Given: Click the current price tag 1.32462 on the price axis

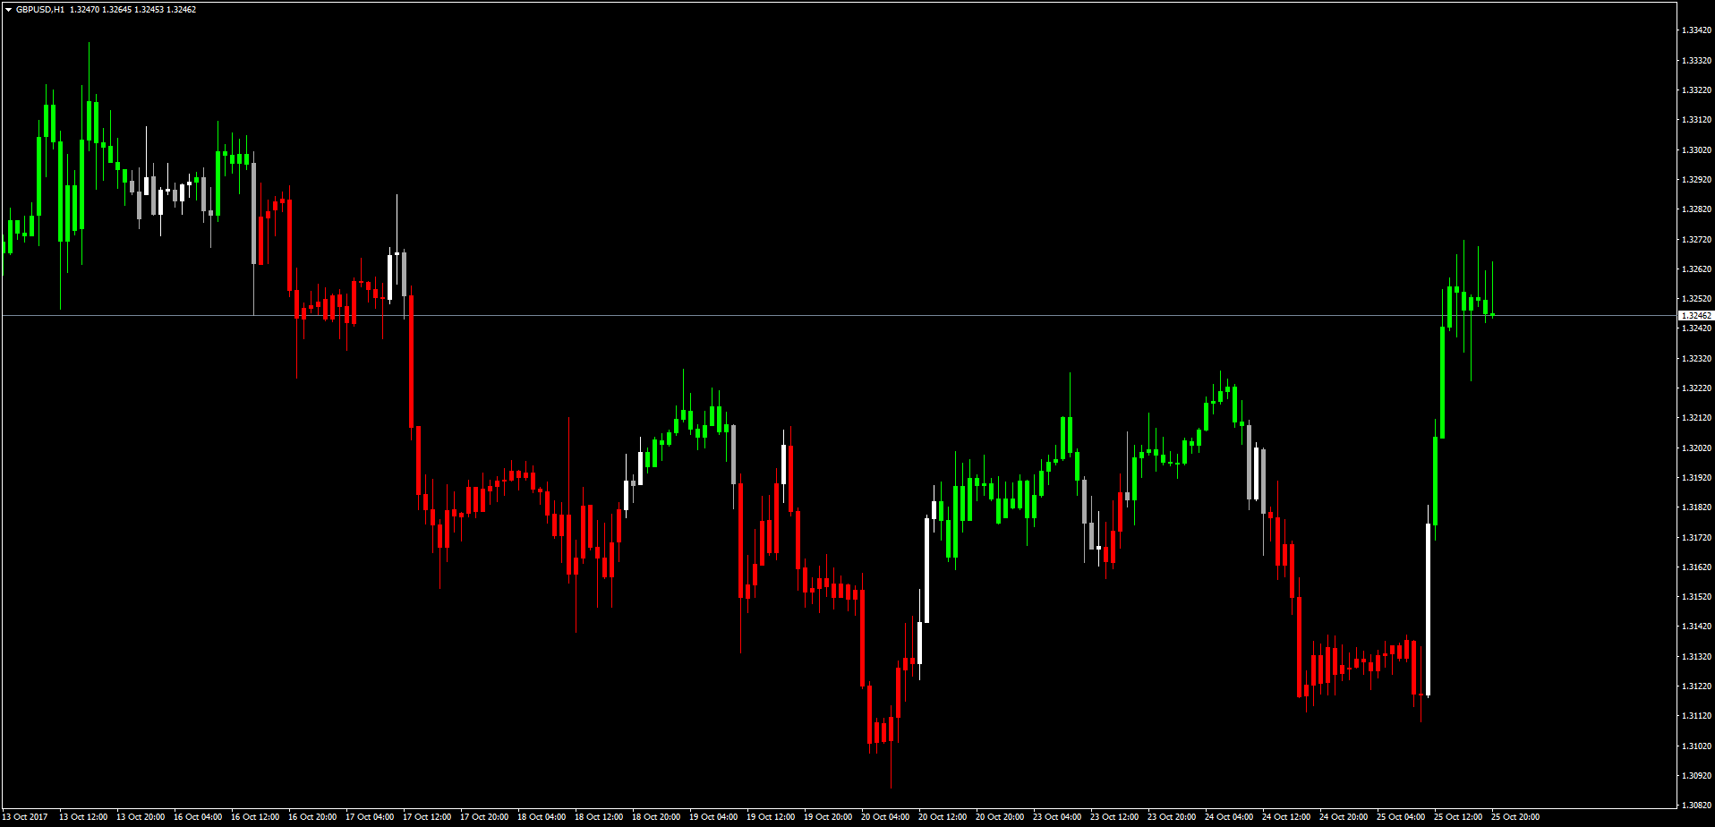Looking at the screenshot, I should [x=1696, y=316].
